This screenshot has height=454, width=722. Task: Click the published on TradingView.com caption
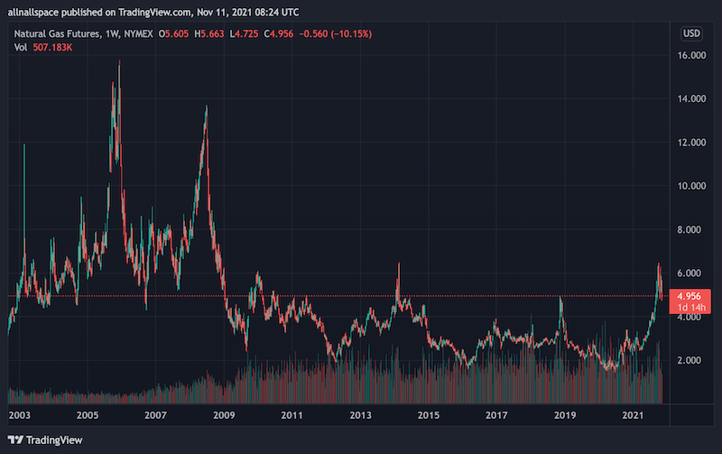(x=153, y=13)
